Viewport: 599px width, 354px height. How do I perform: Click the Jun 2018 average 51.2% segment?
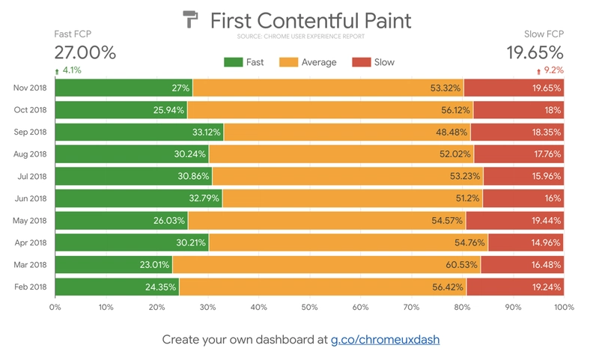tap(353, 198)
